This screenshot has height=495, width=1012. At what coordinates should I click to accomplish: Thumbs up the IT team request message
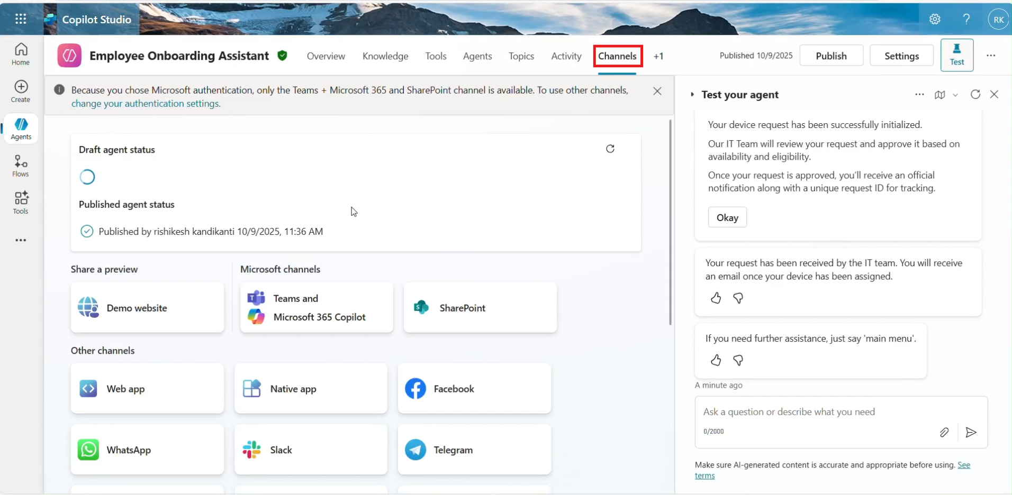716,298
